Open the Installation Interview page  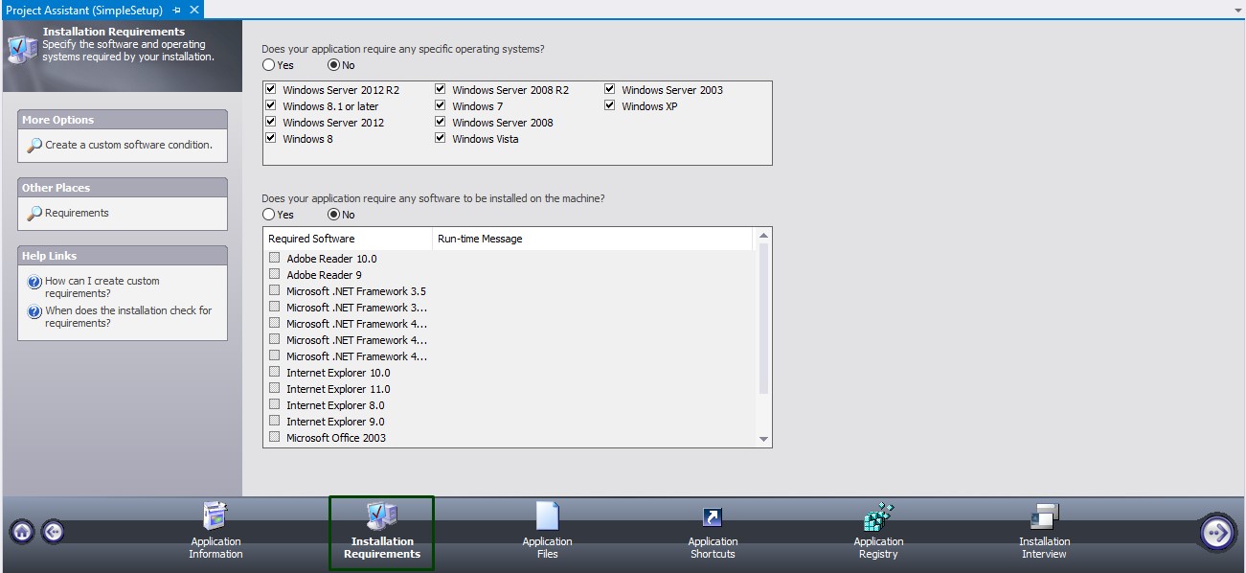click(x=1043, y=532)
